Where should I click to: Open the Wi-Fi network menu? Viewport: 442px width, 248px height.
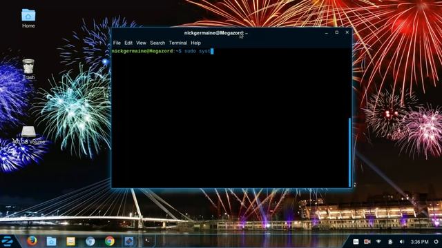pos(378,242)
